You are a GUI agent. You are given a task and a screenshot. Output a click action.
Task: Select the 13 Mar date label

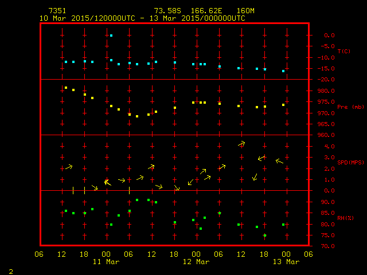286,262
